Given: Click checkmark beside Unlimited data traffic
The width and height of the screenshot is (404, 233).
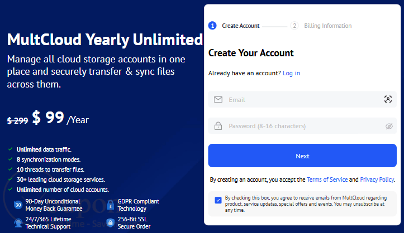Looking at the screenshot, I should 10,149.
